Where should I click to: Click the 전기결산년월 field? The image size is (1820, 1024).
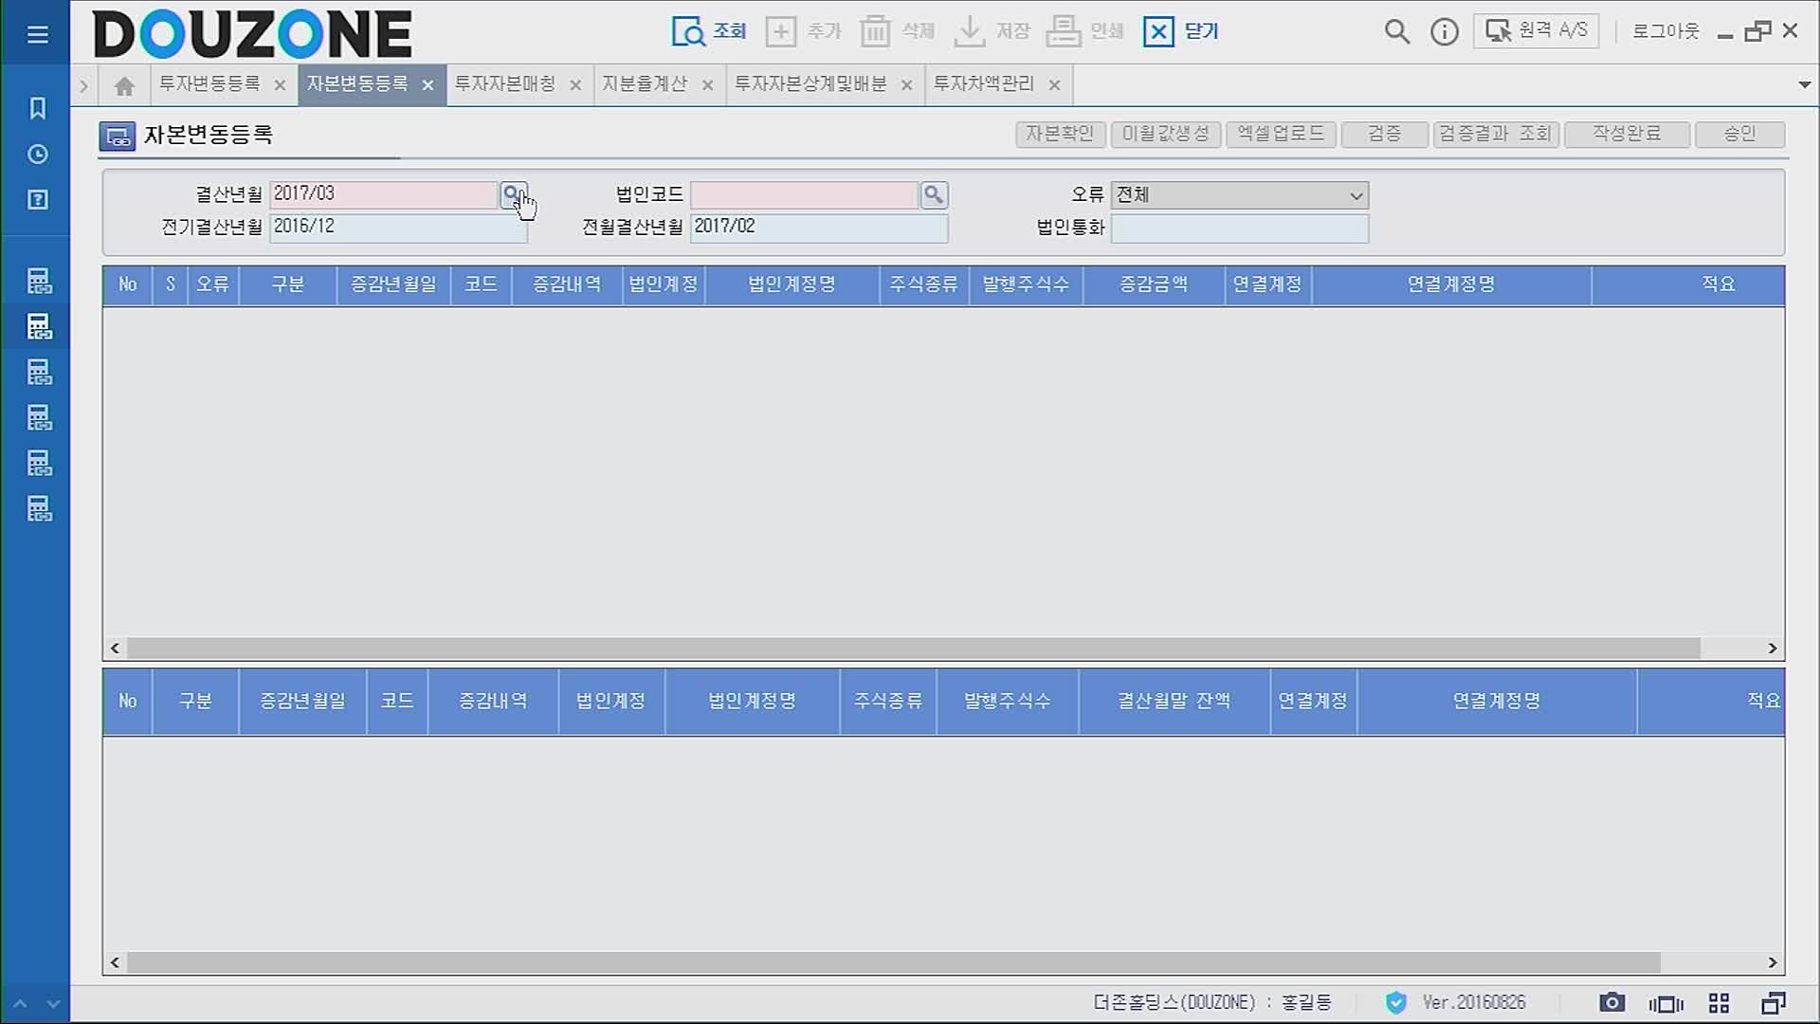(x=398, y=228)
